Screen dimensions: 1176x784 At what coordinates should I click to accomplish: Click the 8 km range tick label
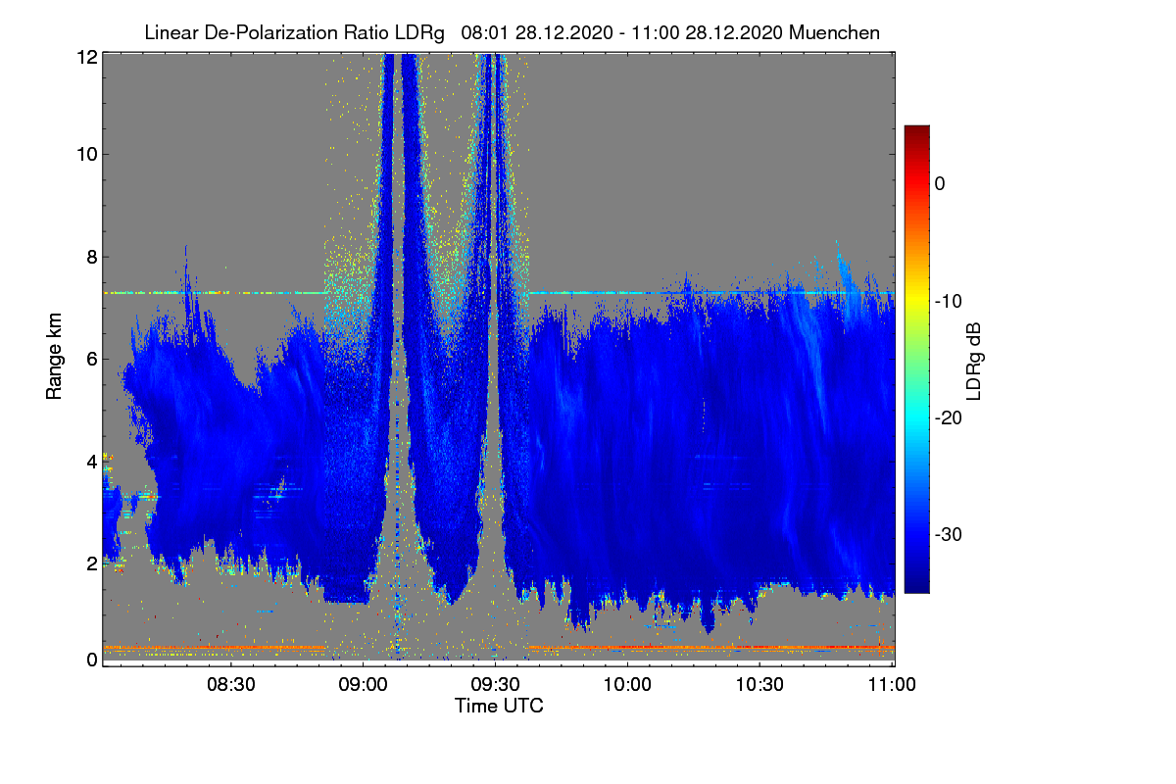[91, 257]
